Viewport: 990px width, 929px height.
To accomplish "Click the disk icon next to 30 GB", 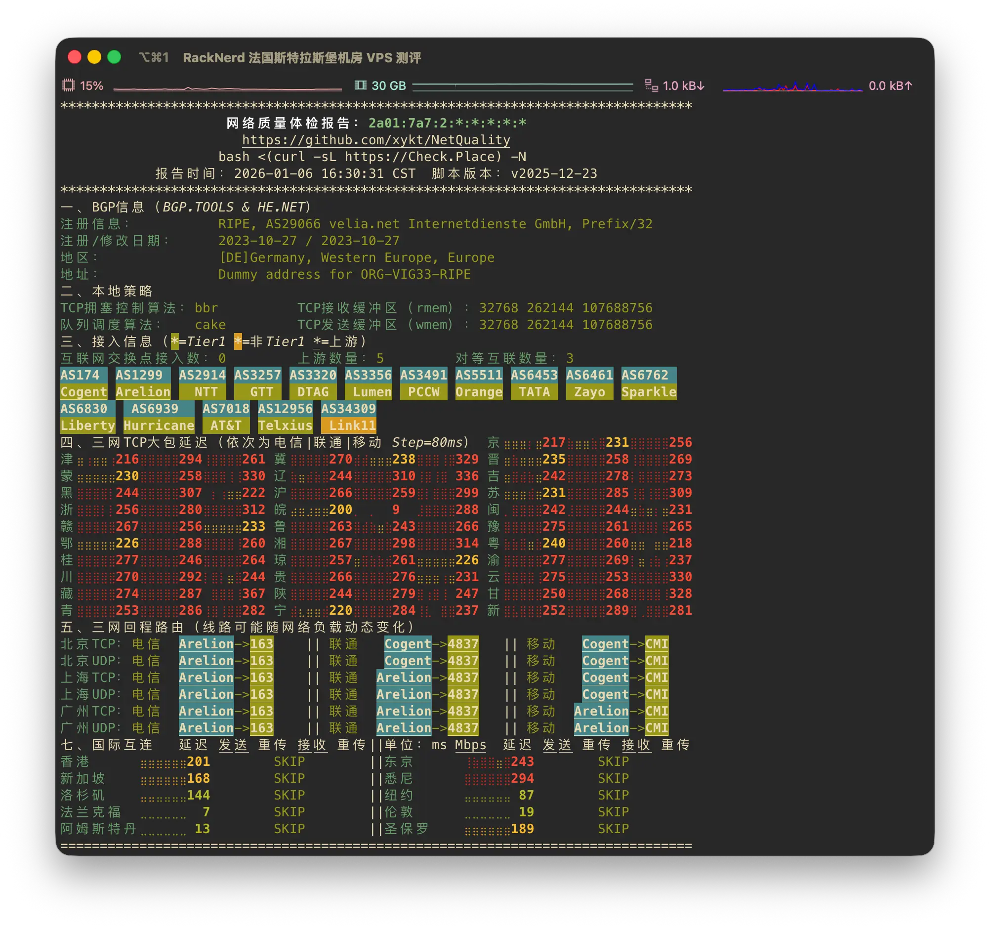I will (x=361, y=85).
